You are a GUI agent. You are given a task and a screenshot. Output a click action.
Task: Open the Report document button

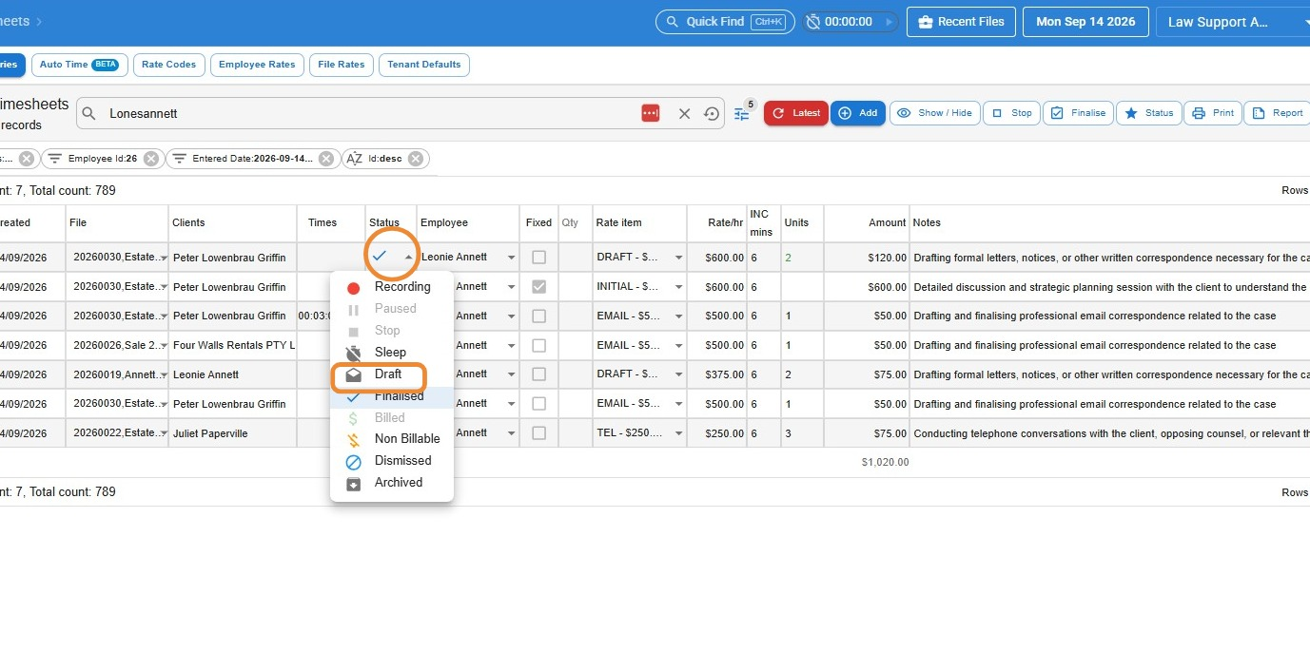tap(1278, 113)
